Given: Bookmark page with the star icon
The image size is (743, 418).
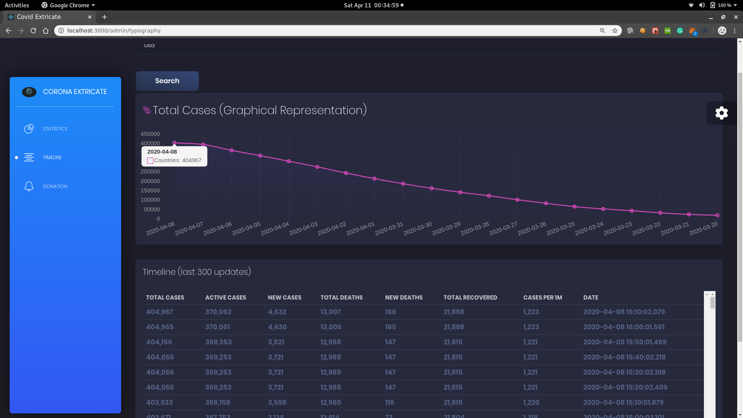Looking at the screenshot, I should (615, 31).
